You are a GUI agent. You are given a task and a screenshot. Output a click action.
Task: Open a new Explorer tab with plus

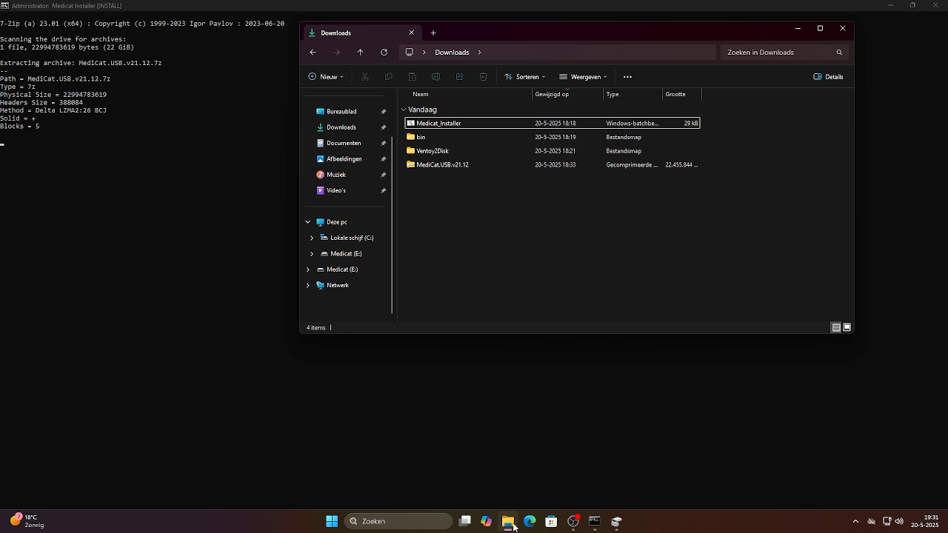(433, 33)
